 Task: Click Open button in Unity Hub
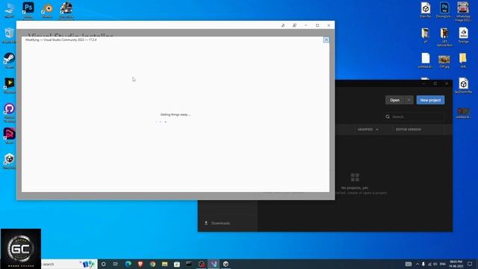click(395, 100)
